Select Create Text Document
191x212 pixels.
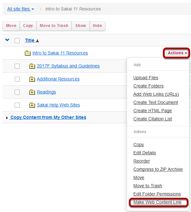pyautogui.click(x=156, y=102)
